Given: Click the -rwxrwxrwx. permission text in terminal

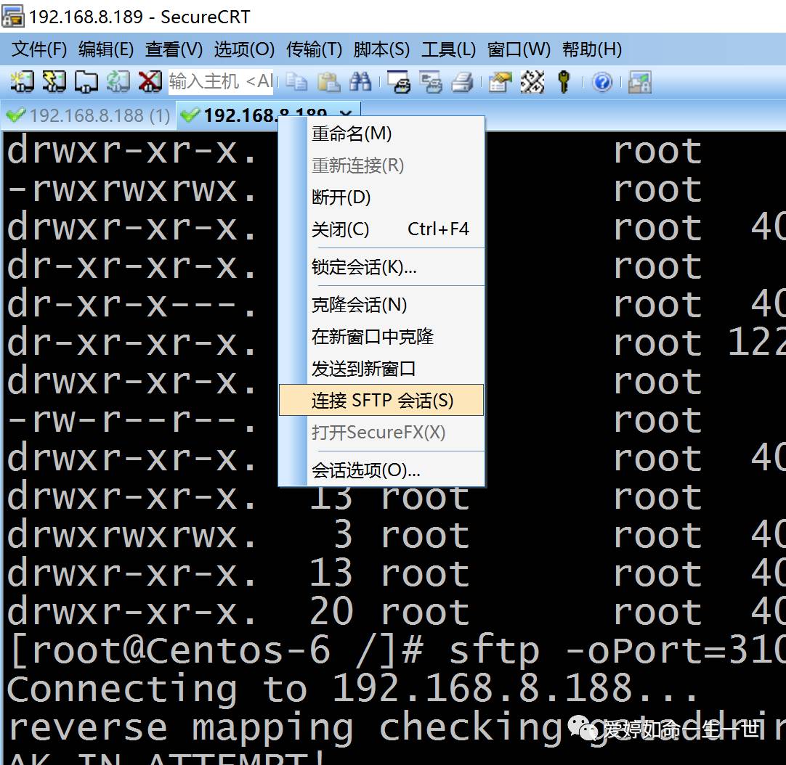Looking at the screenshot, I should (132, 190).
